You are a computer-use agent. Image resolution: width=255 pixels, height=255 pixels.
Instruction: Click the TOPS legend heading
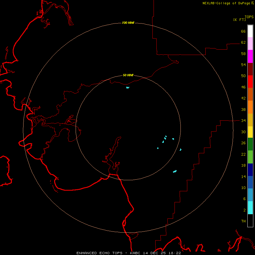point(249,17)
